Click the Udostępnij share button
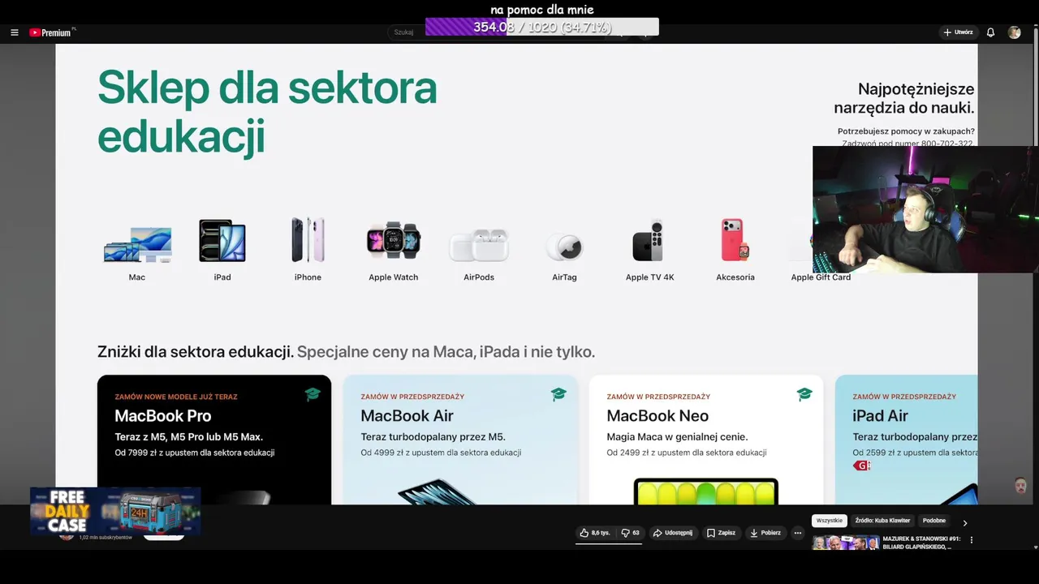The image size is (1039, 584). (673, 533)
